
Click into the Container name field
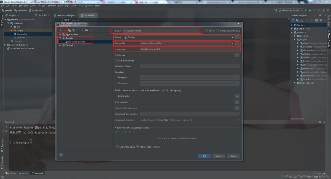coord(189,66)
